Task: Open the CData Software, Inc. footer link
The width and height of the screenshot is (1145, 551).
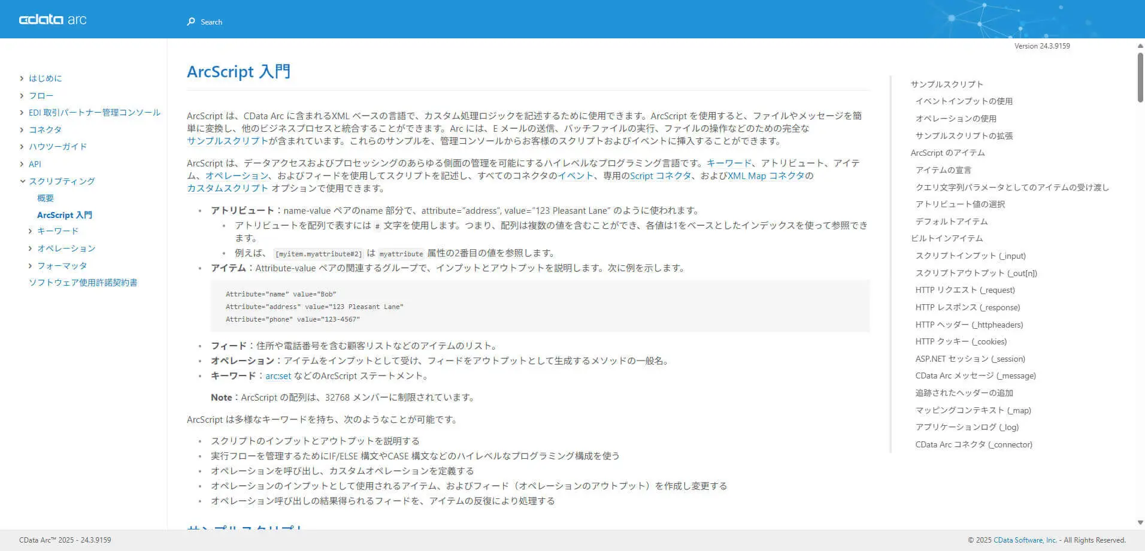Action: 1025,540
